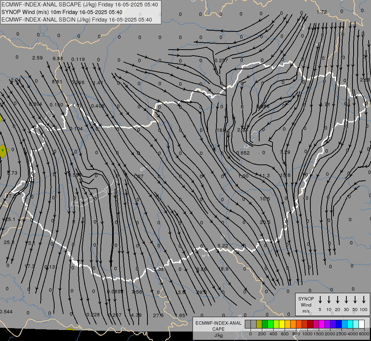The image size is (371, 341).
Task: Select the bright magenta CAPE legend swatch
Action: pyautogui.click(x=322, y=324)
